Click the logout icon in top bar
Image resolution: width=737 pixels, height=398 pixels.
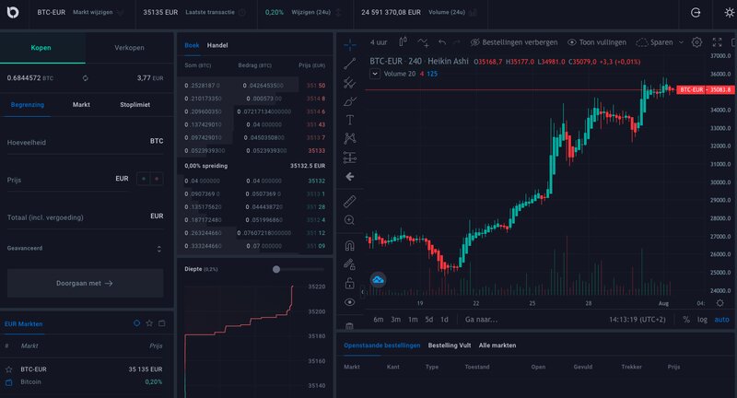[696, 13]
